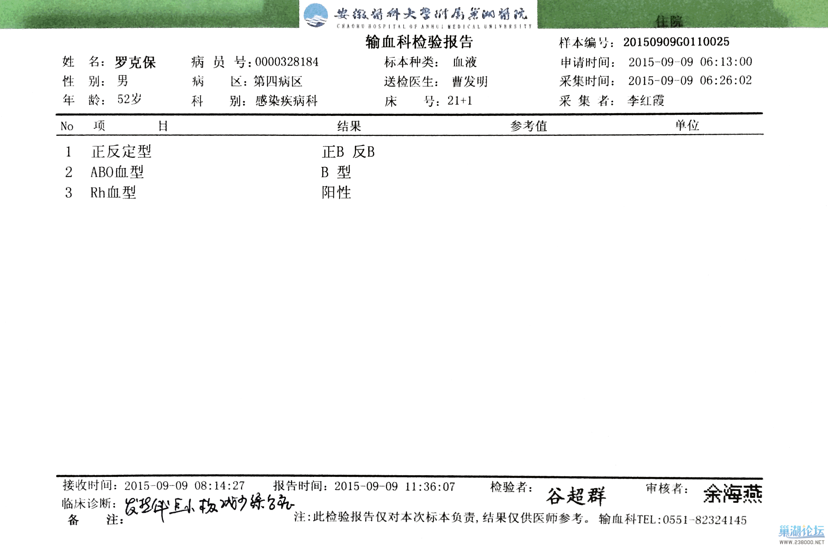This screenshot has height=548, width=828.
Task: Select sample number 20150909G0110025
Action: tap(676, 42)
